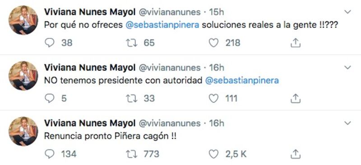Open more-options chevron on 'Renuncia pronto' tweet
This screenshot has width=361, height=165.
click(x=347, y=124)
